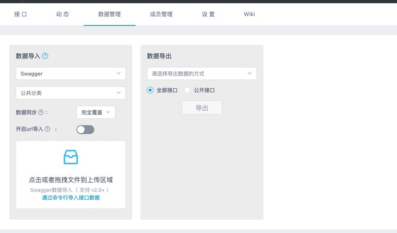Select the 数据管理 tab
397x233 pixels.
coord(109,14)
